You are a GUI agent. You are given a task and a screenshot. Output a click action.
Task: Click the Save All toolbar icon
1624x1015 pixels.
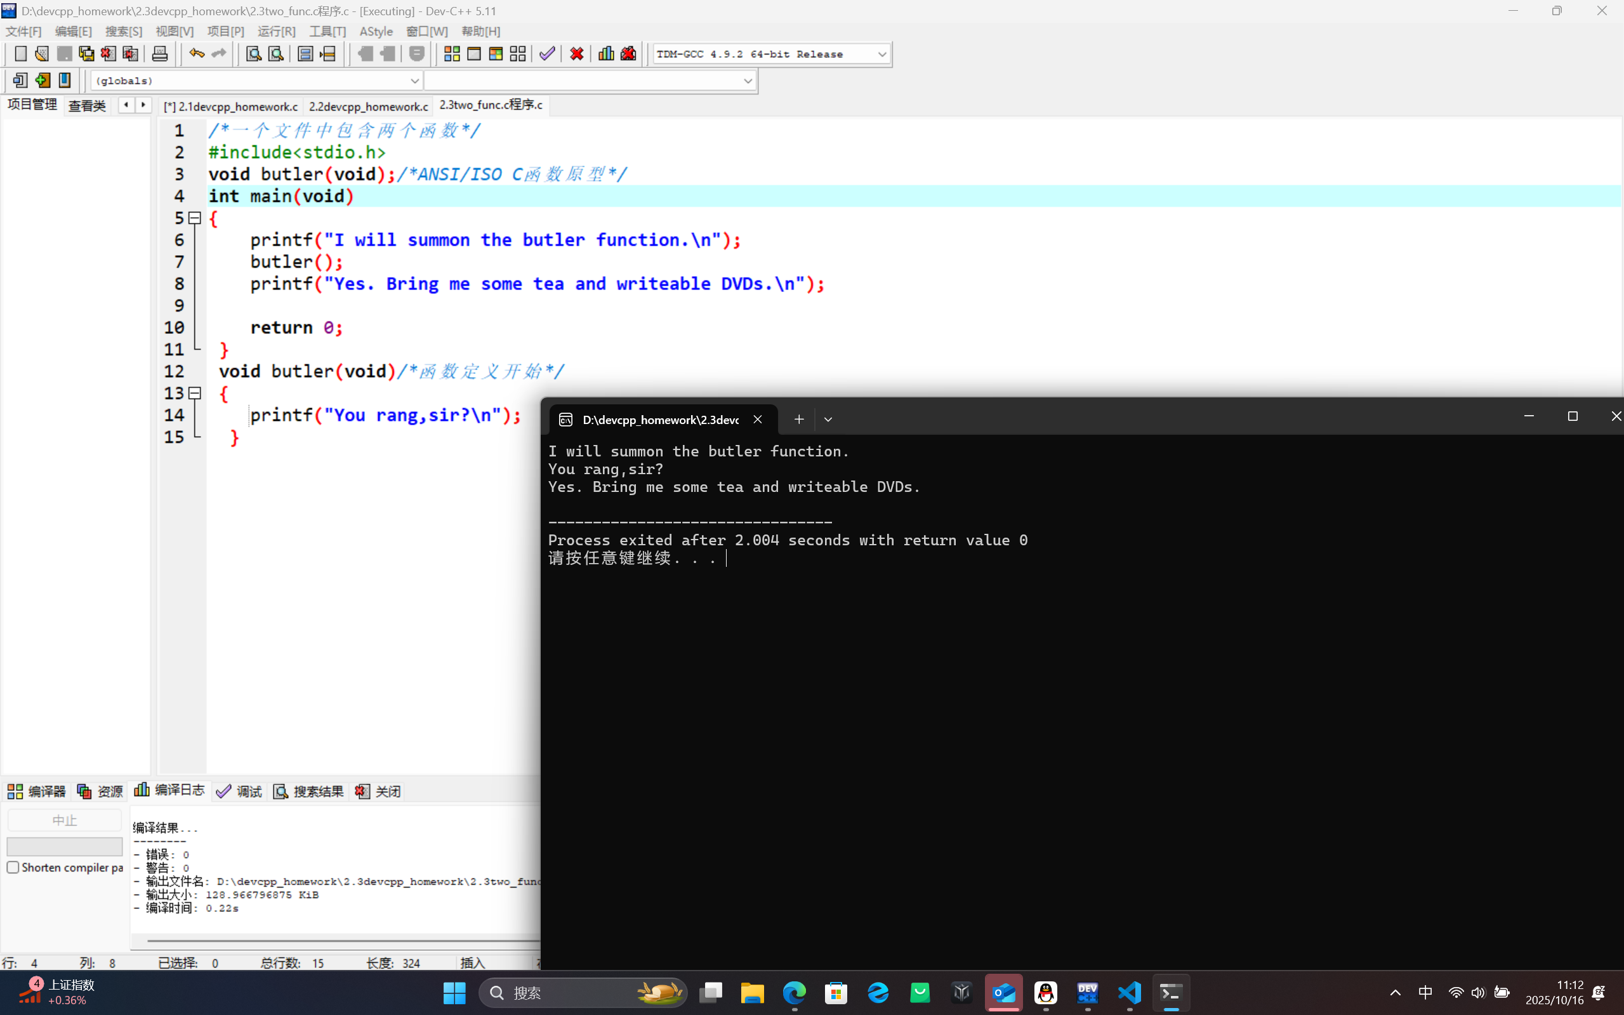click(86, 54)
